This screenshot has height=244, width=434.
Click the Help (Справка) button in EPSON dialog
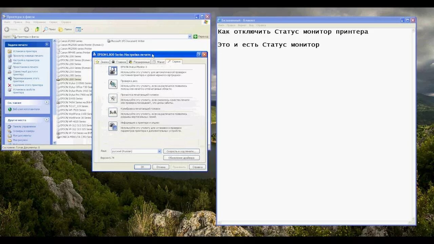[197, 167]
